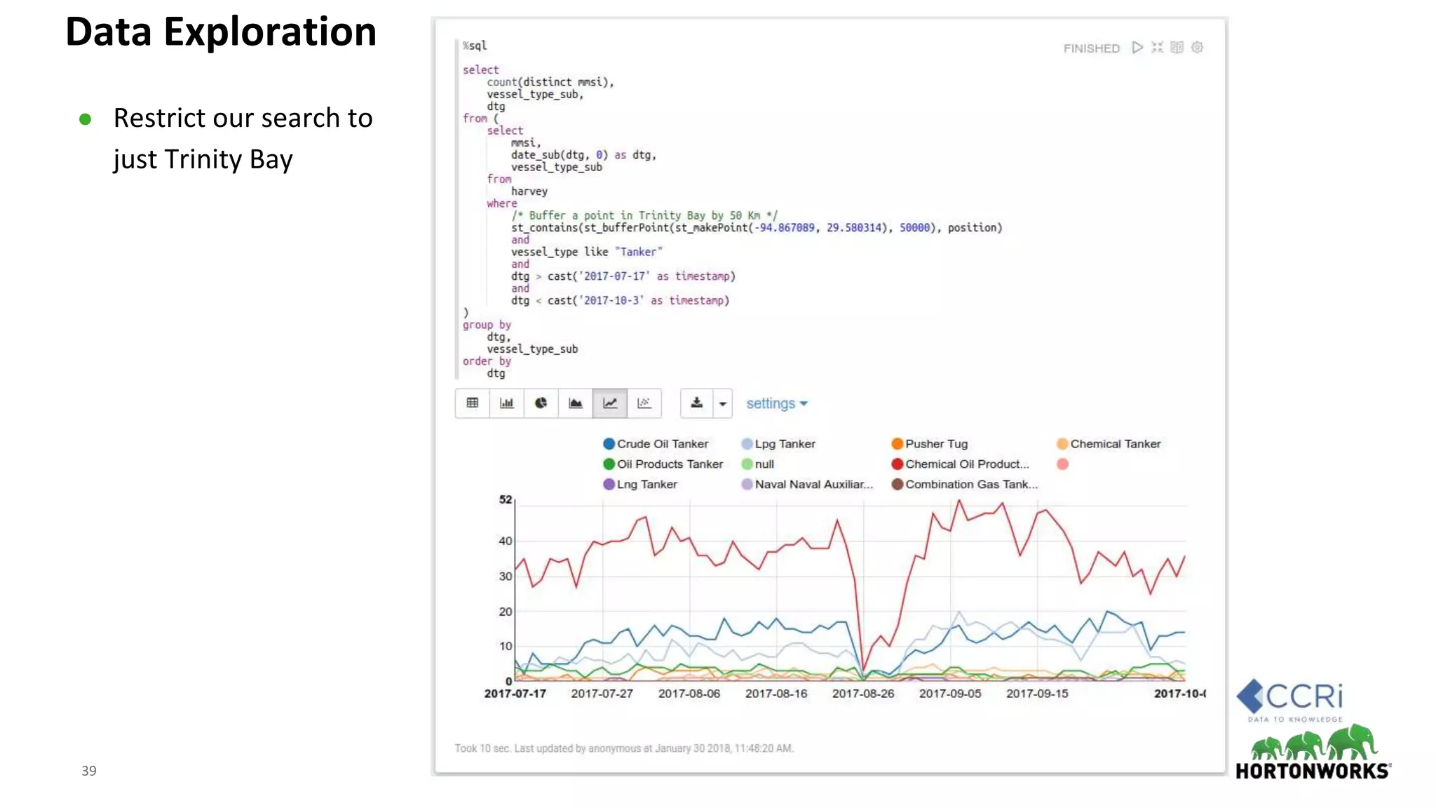Open paragraph settings gear menu

[1198, 48]
